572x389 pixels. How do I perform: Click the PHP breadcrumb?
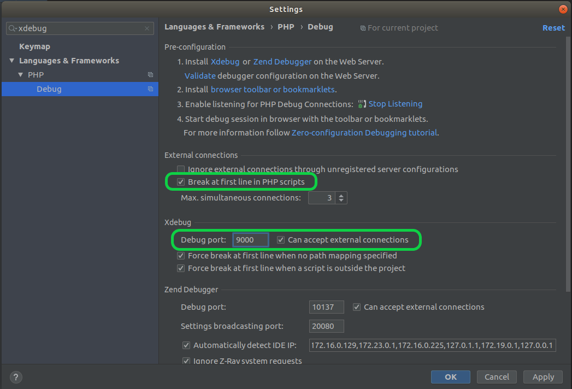pos(286,27)
